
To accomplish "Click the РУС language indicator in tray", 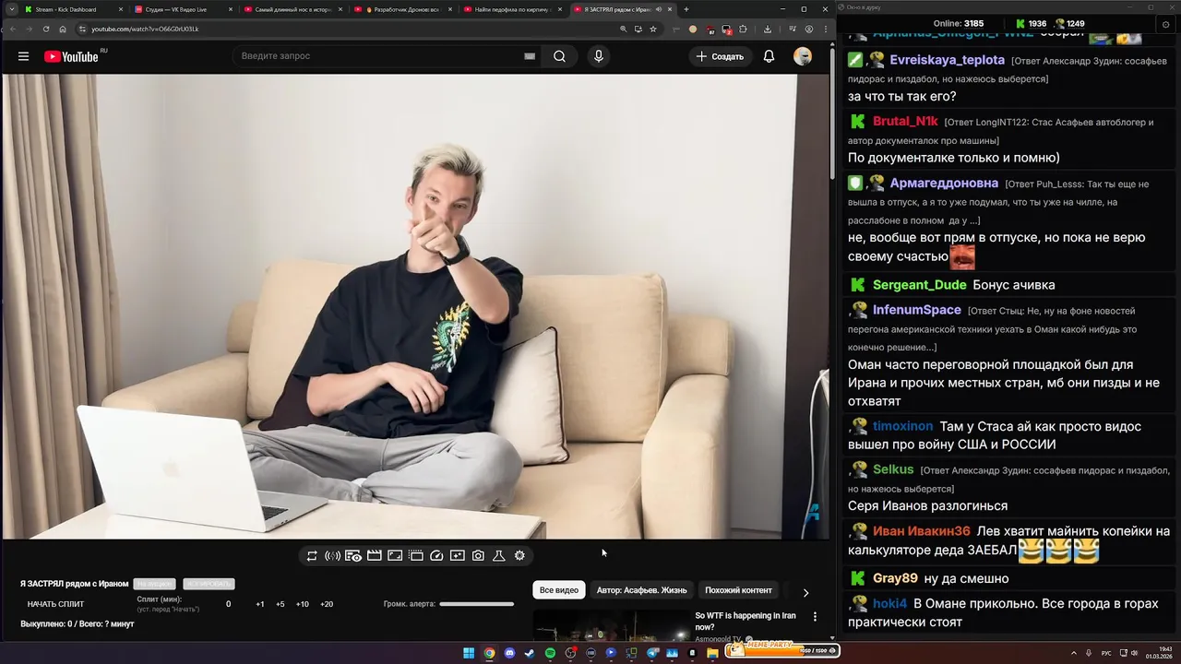I will click(1106, 653).
